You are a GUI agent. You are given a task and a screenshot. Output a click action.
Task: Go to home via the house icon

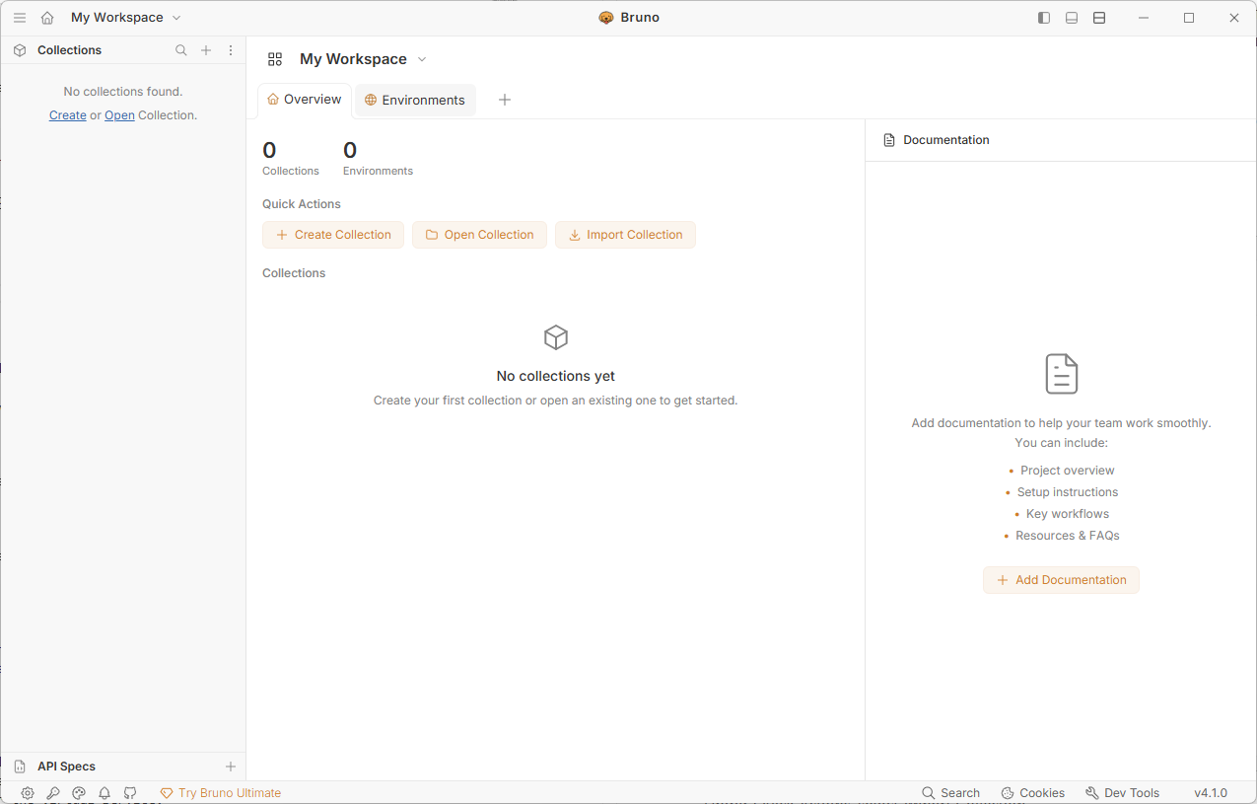pyautogui.click(x=47, y=18)
